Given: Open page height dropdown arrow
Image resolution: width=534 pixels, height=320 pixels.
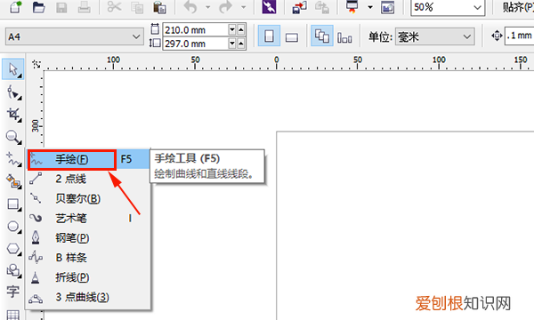Looking at the screenshot, I should [232, 44].
